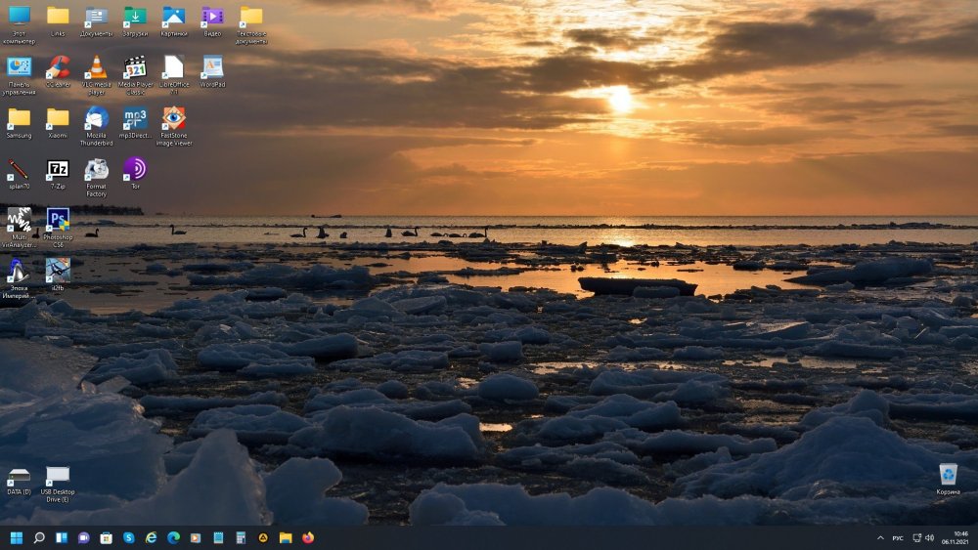Launch WordPad from desktop
The height and width of the screenshot is (550, 978).
pos(212,72)
